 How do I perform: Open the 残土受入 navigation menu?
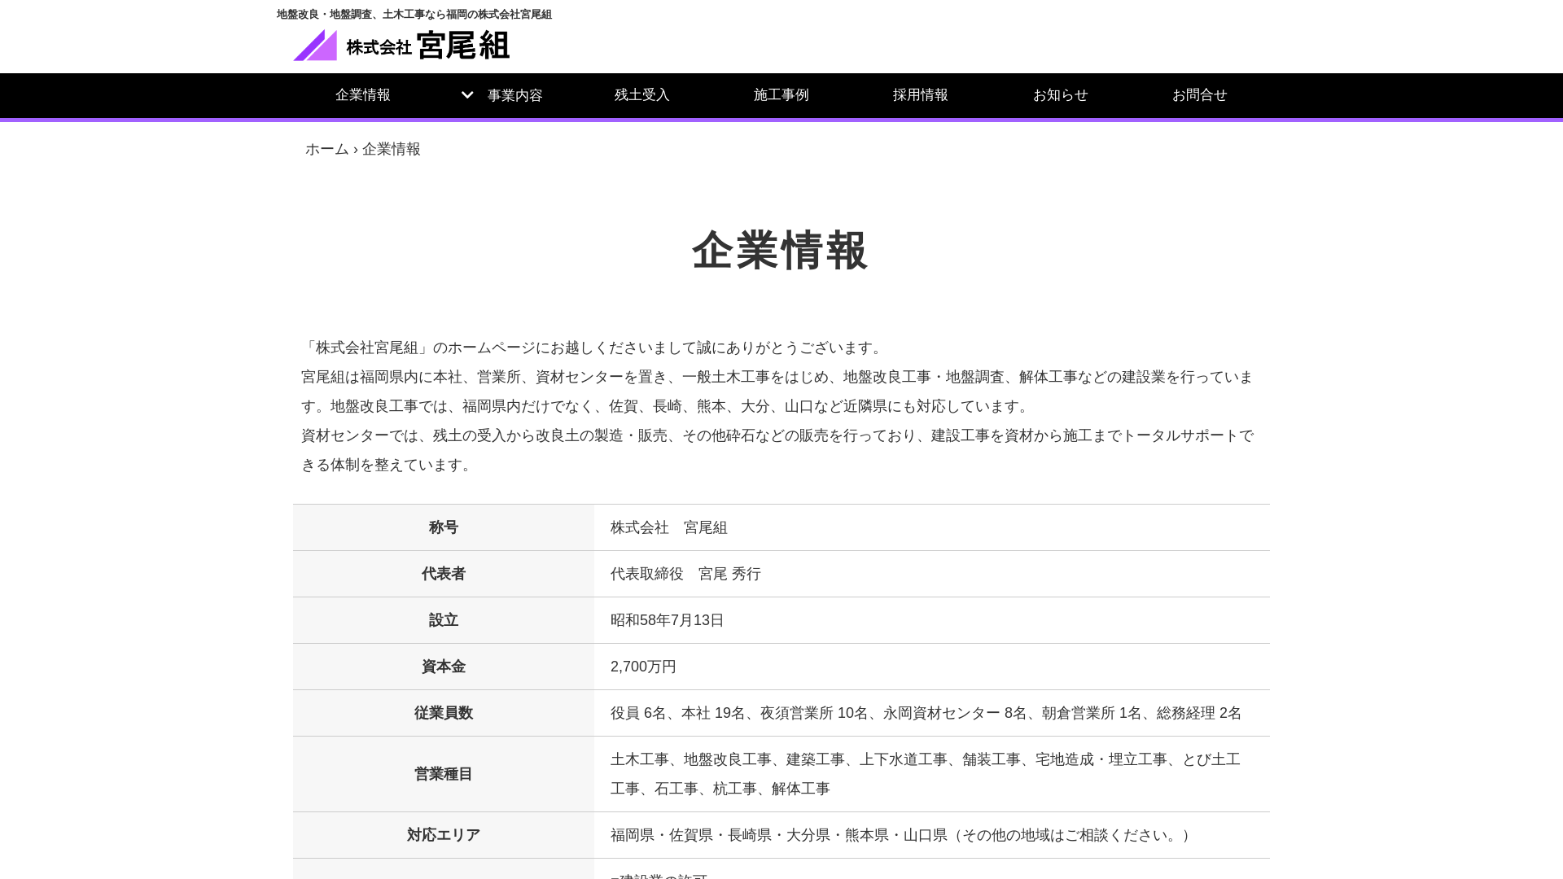[x=641, y=95]
